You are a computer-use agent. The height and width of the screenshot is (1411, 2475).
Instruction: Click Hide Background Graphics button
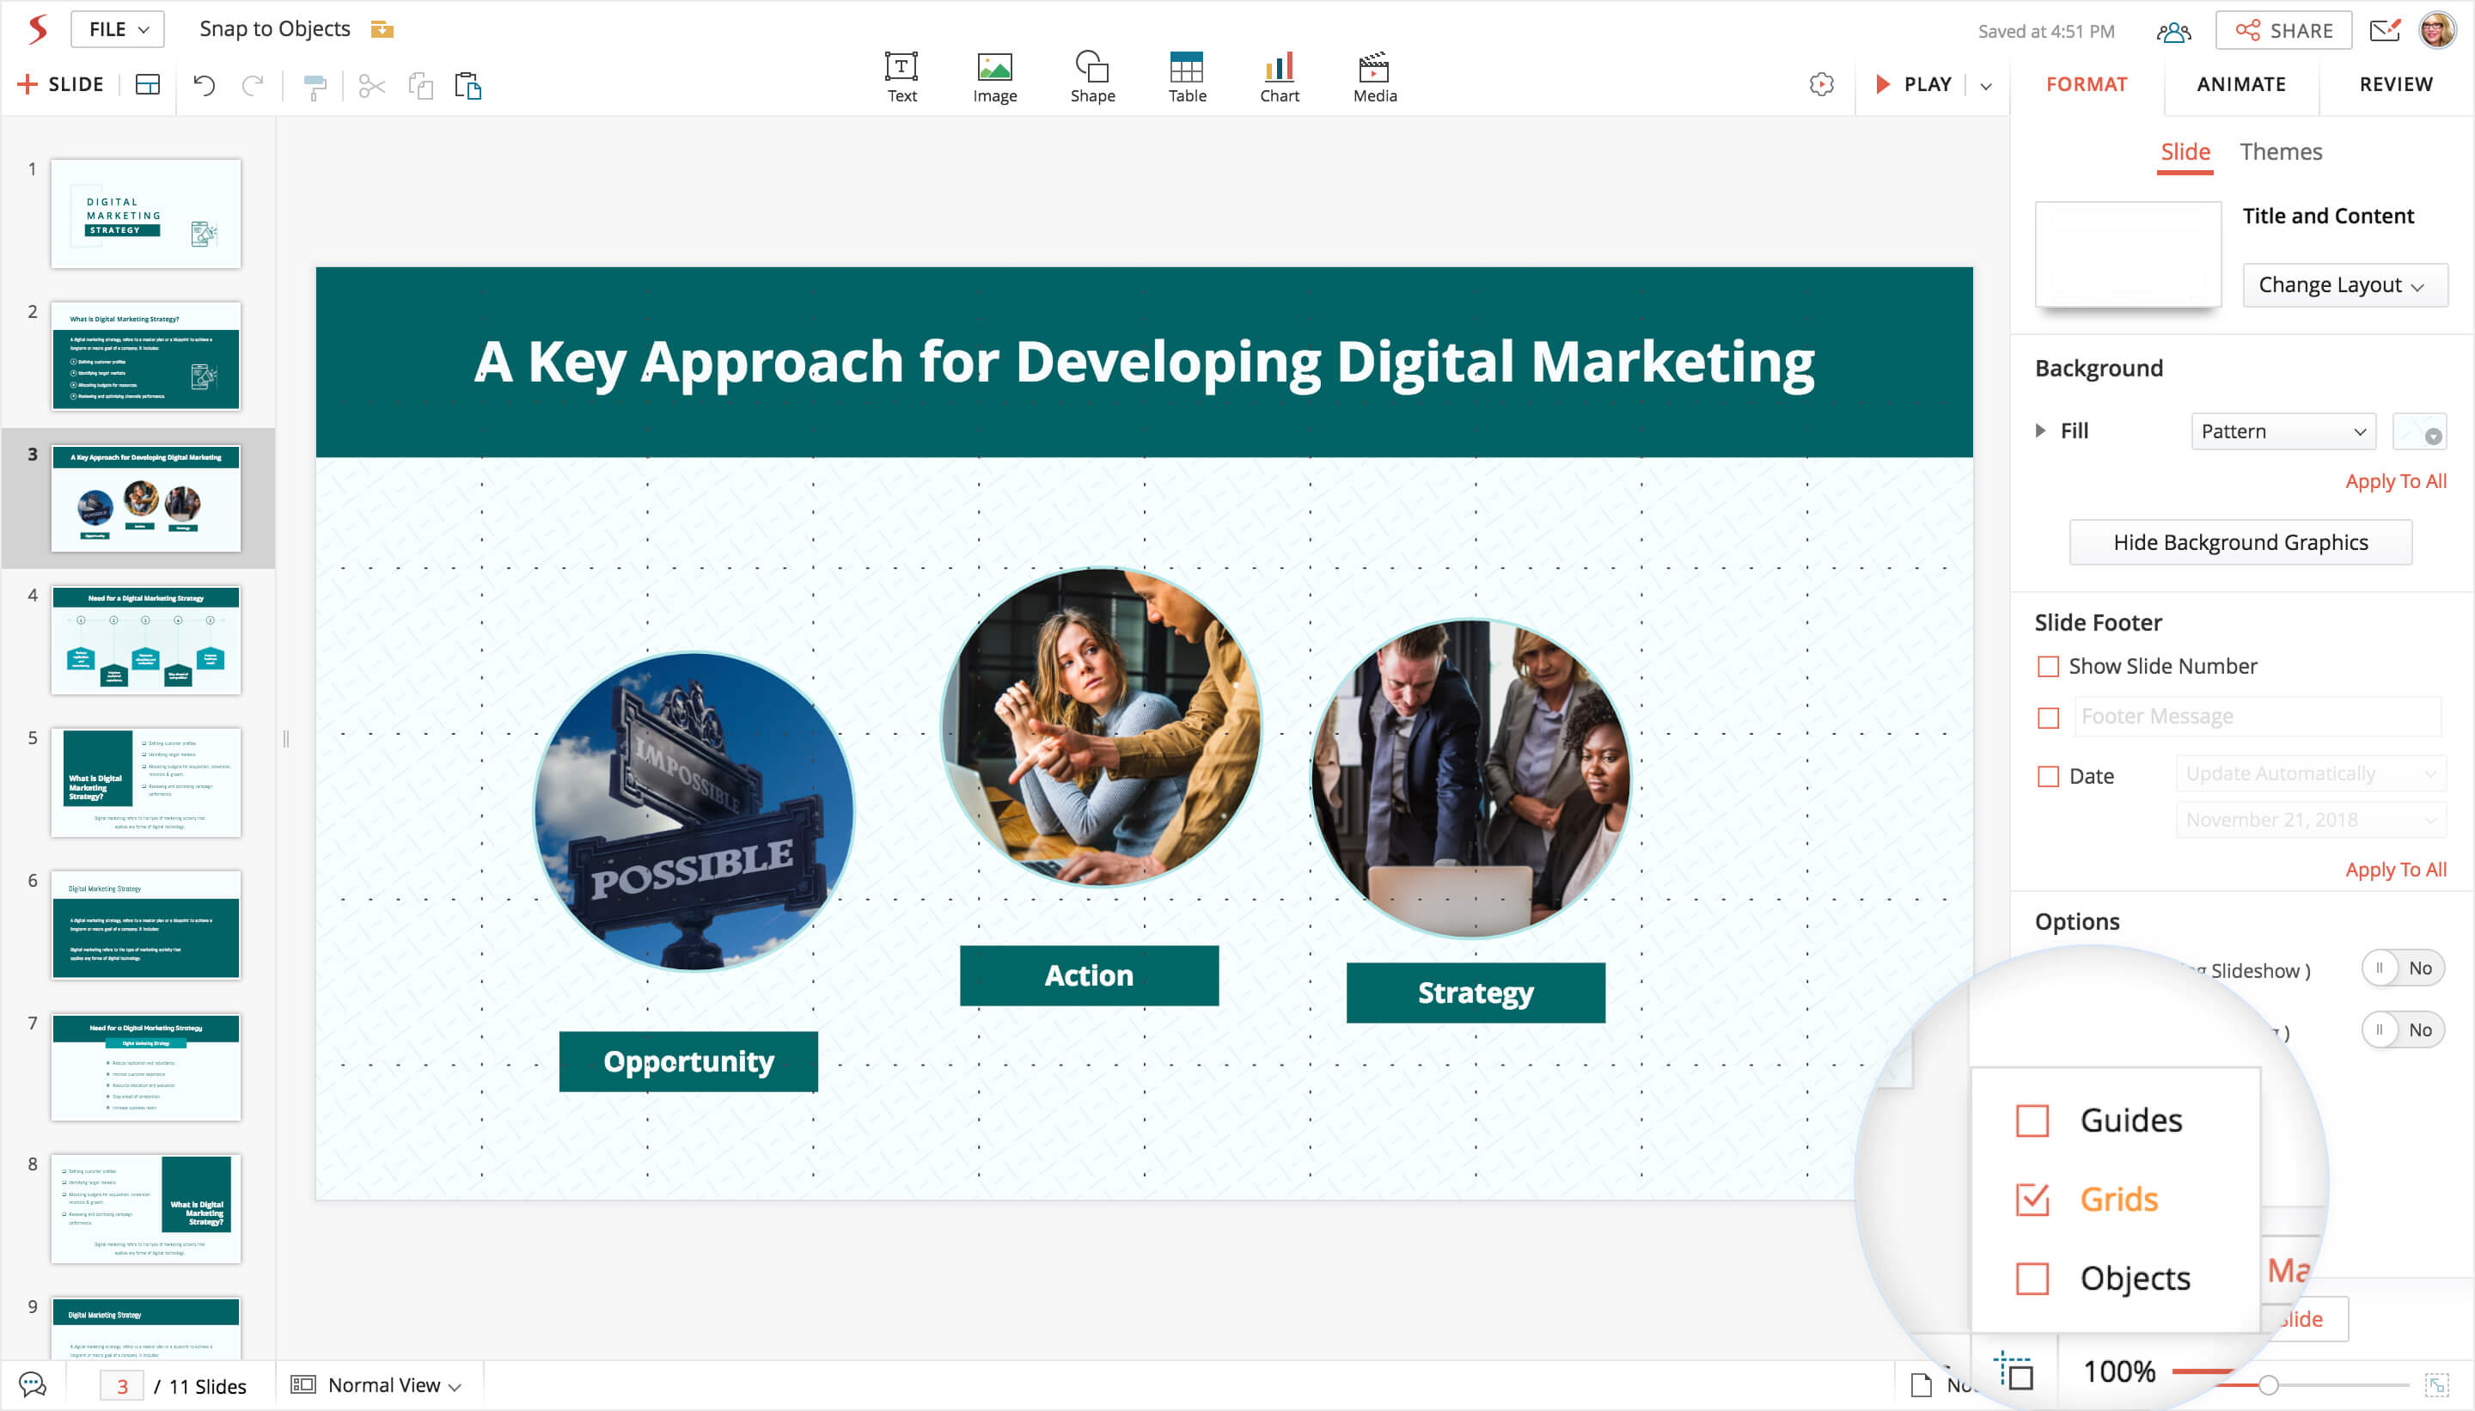click(x=2240, y=543)
